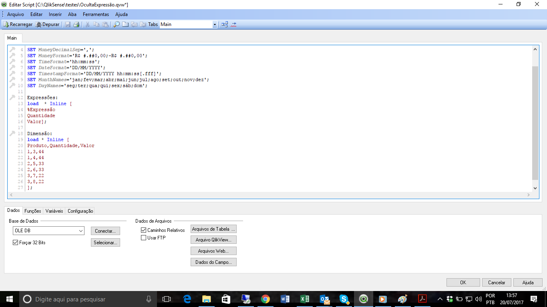
Task: Click the Windows Start button
Action: click(x=9, y=299)
